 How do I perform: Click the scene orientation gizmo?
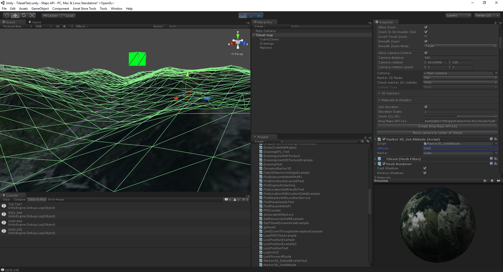point(238,42)
